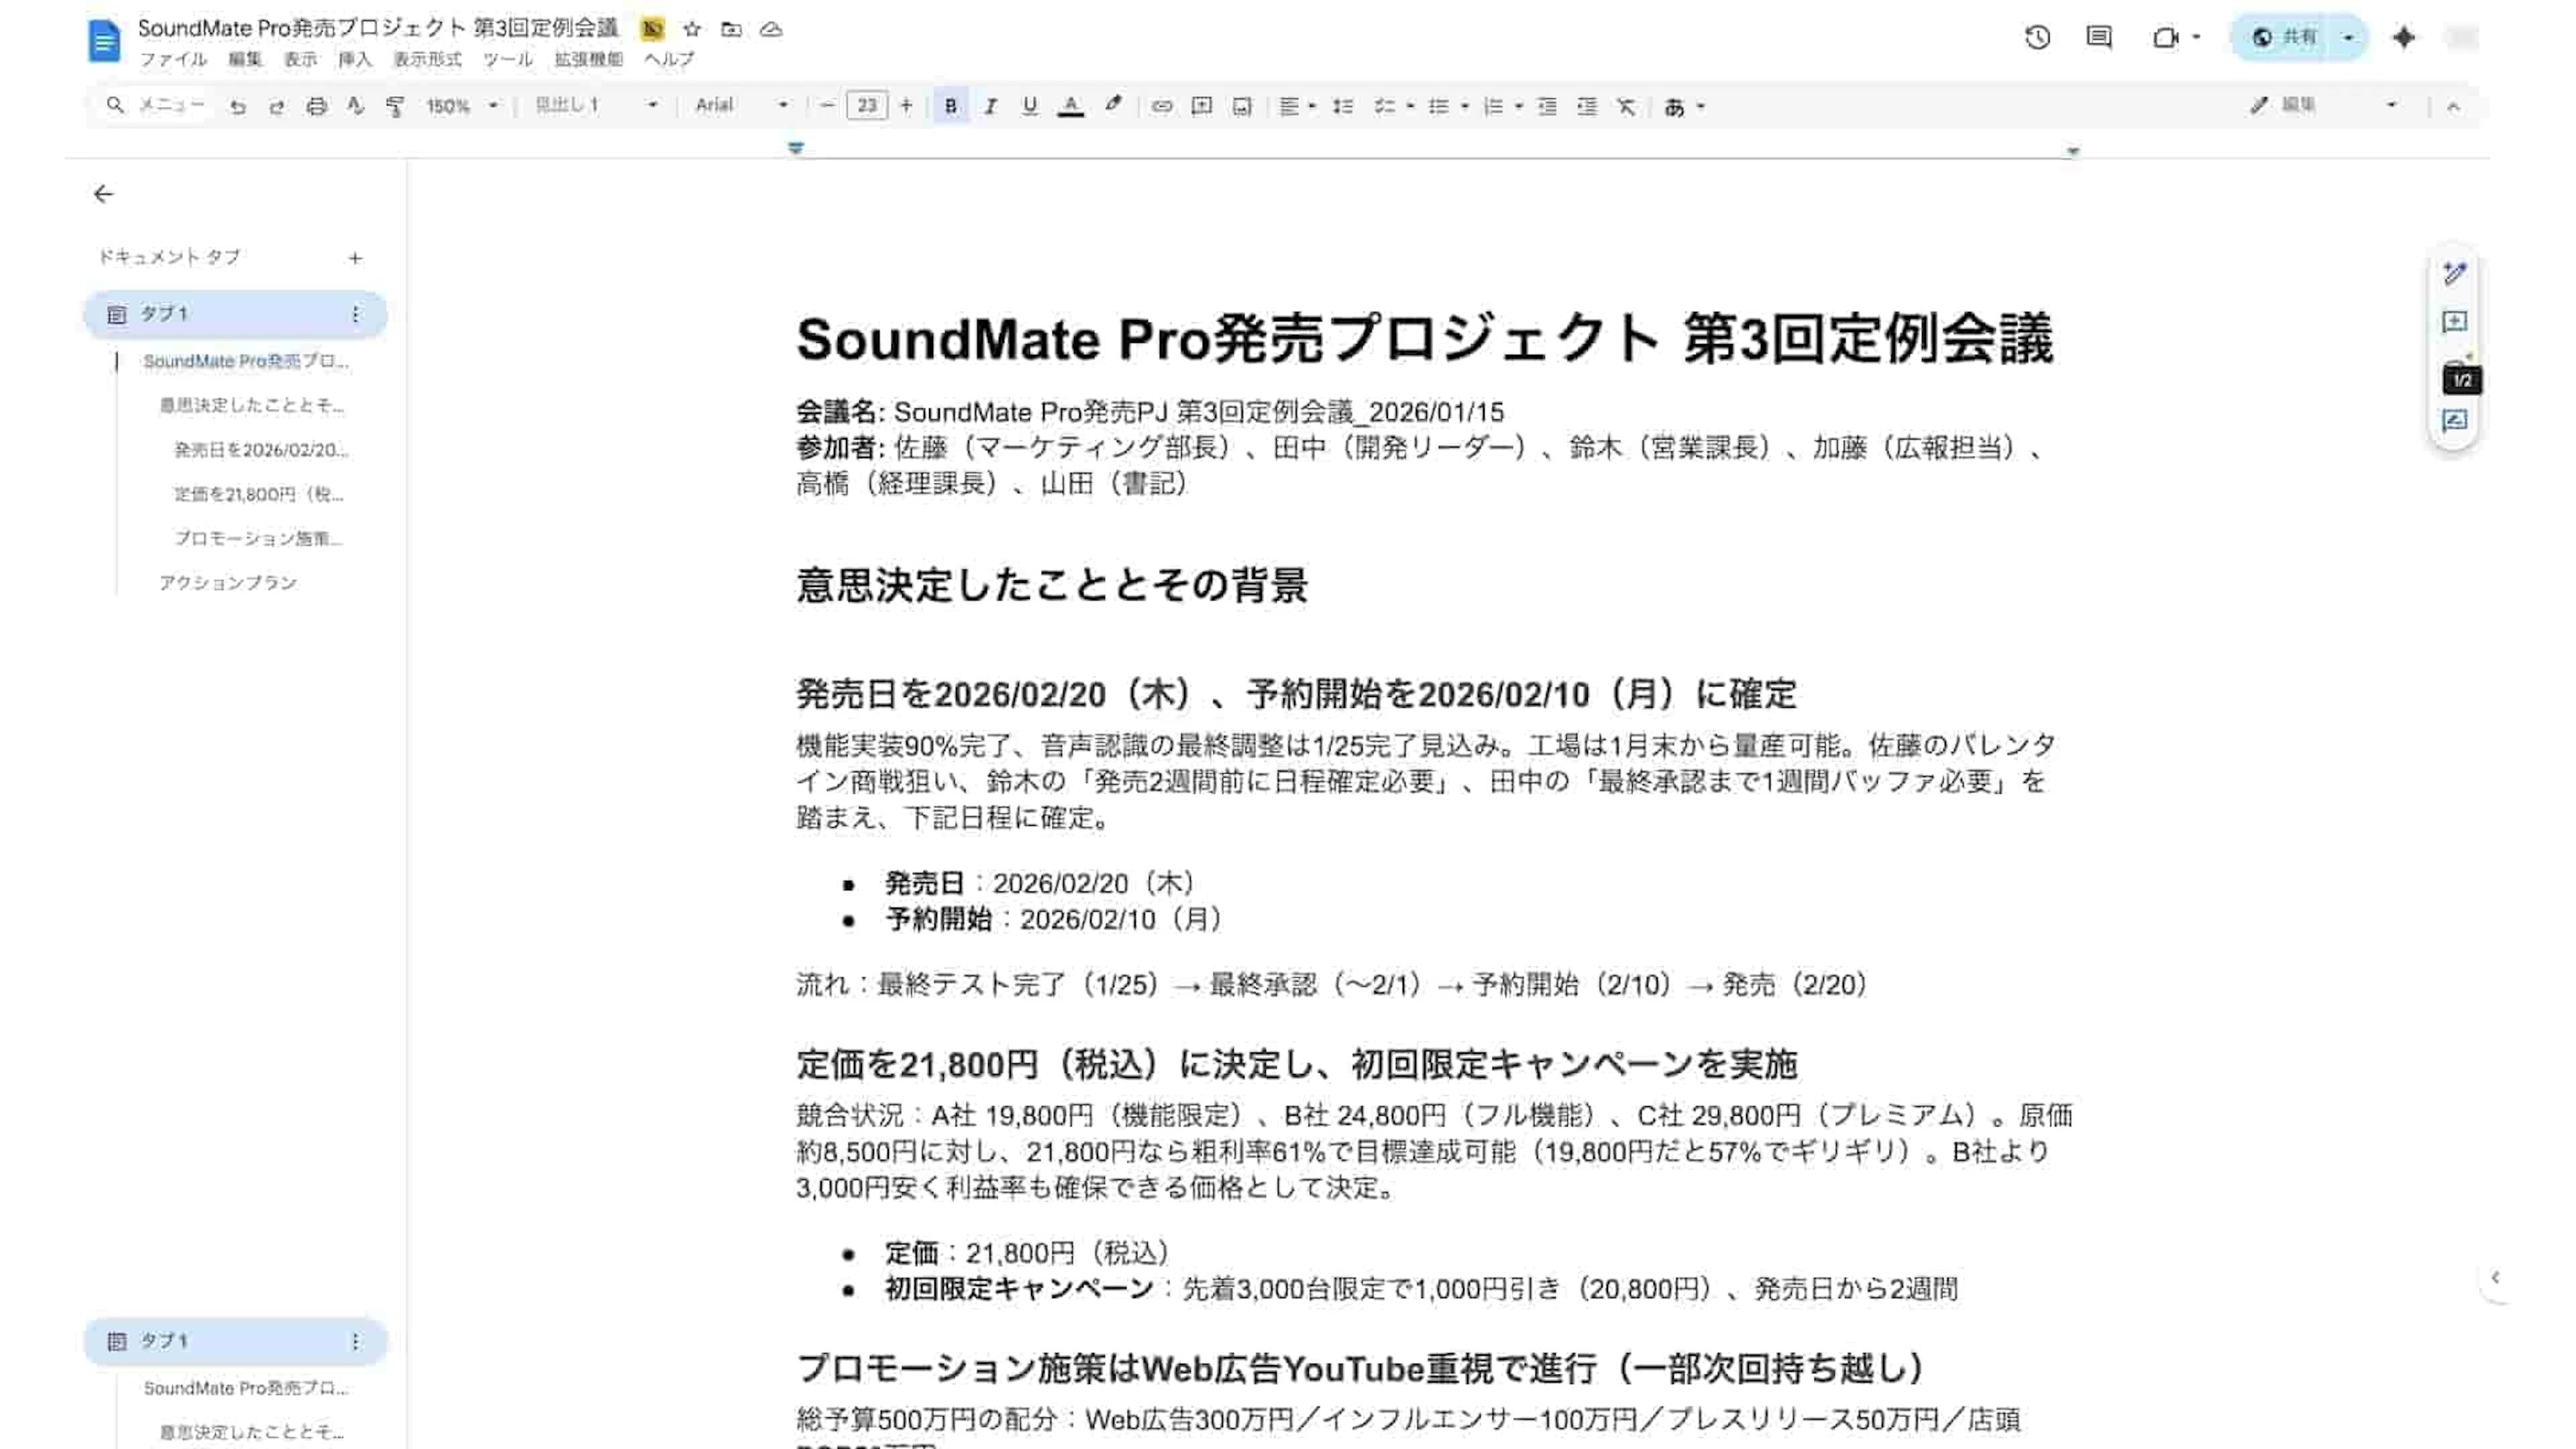Open version history clock icon
Screen dimensions: 2576x1449
tap(2037, 38)
